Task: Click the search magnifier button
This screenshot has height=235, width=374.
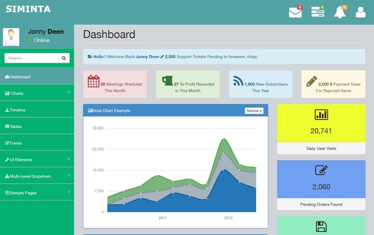Action: point(64,58)
